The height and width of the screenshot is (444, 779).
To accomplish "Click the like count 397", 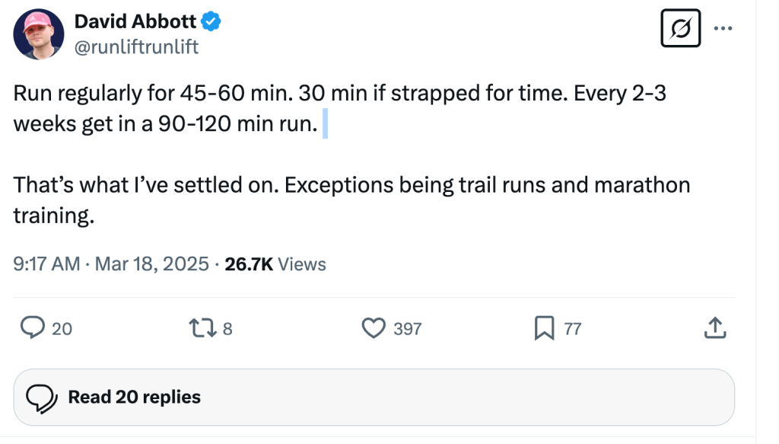I will point(407,329).
